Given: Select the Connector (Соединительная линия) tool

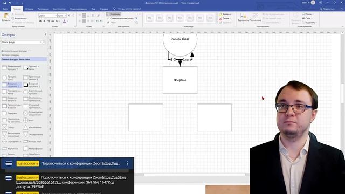Looking at the screenshot, I should [120, 18].
